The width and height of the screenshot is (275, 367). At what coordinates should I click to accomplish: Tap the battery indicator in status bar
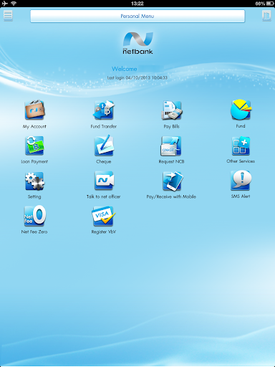(270, 4)
